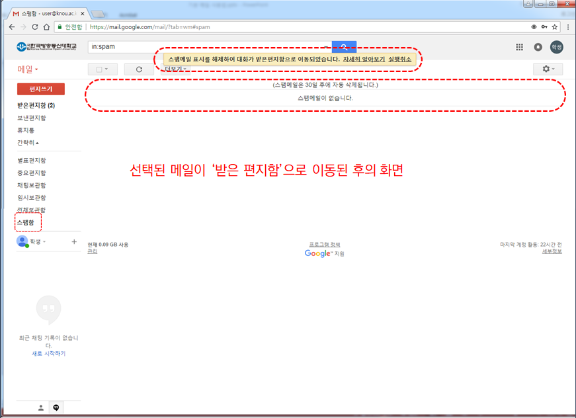Click the 자세히 알아보기 link
The height and width of the screenshot is (418, 576).
[x=364, y=59]
